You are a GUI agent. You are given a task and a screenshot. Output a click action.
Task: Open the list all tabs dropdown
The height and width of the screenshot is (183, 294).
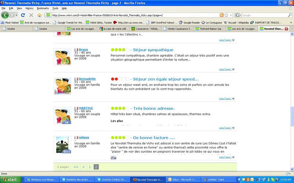point(292,29)
